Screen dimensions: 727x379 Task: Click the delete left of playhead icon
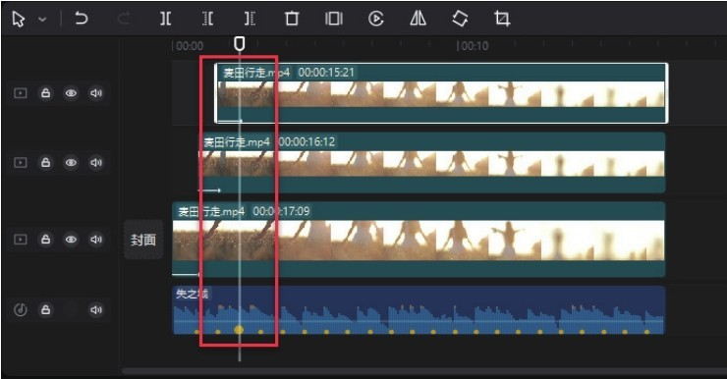coord(207,19)
